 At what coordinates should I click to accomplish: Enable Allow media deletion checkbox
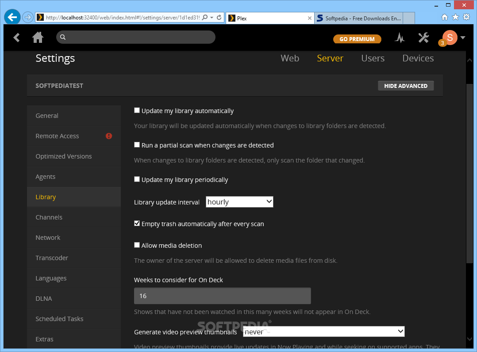point(137,245)
